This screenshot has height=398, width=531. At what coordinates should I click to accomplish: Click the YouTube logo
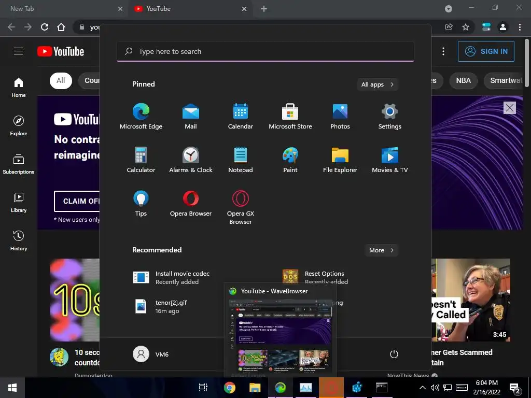[x=61, y=51]
